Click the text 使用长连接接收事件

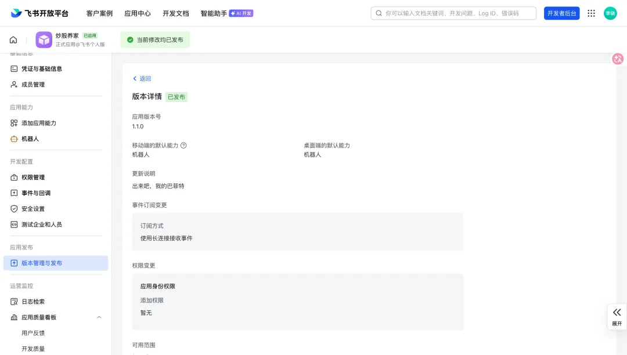(x=167, y=238)
